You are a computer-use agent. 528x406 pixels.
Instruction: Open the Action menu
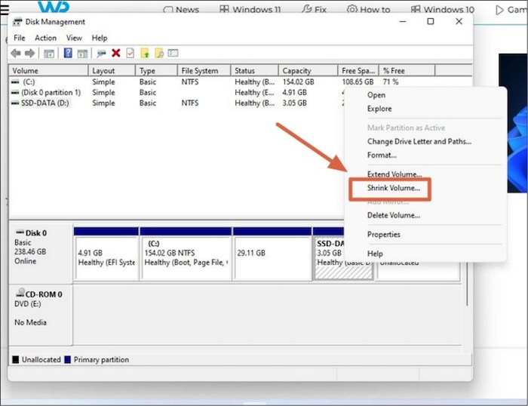tap(45, 38)
